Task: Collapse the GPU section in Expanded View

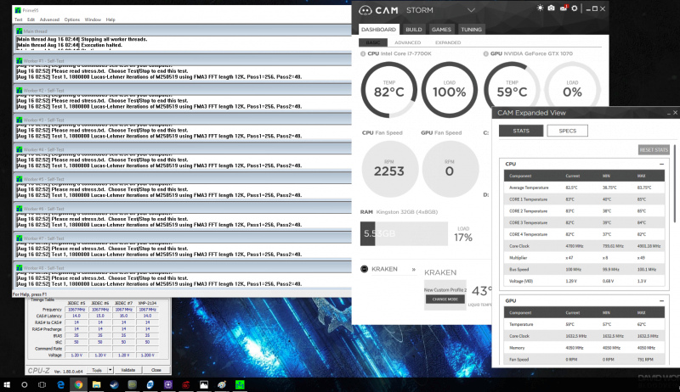Action: [661, 300]
